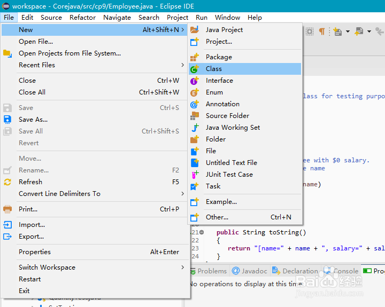Viewport: 385px width, 307px height.
Task: Switch to the Problems tab
Action: tap(209, 271)
